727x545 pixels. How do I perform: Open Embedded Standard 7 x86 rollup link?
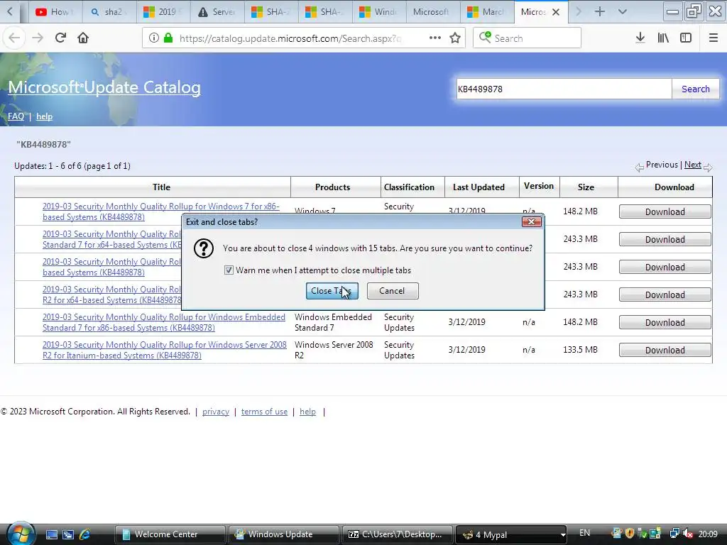pos(164,322)
